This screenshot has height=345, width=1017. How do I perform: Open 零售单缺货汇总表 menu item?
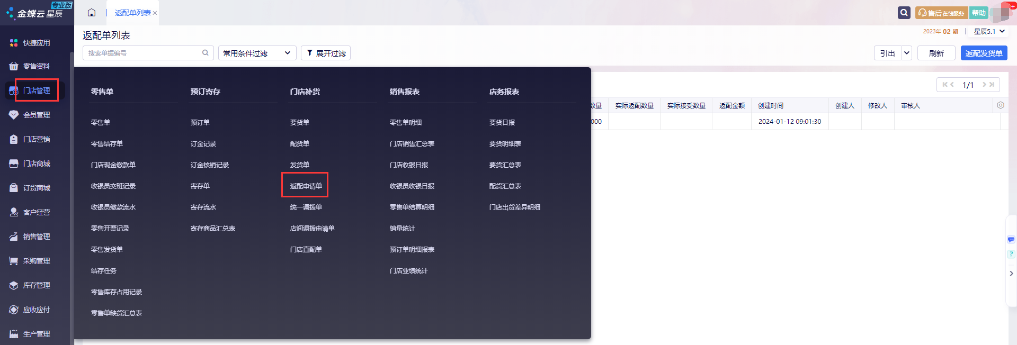(x=117, y=313)
